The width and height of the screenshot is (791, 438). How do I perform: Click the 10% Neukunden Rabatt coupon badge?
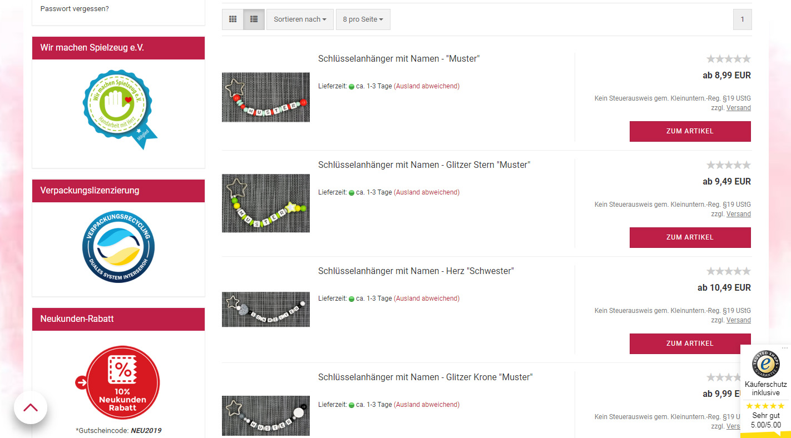tap(118, 382)
